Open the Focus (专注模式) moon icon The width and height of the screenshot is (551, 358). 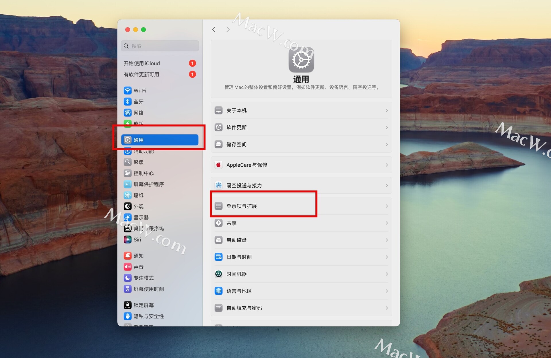(128, 278)
